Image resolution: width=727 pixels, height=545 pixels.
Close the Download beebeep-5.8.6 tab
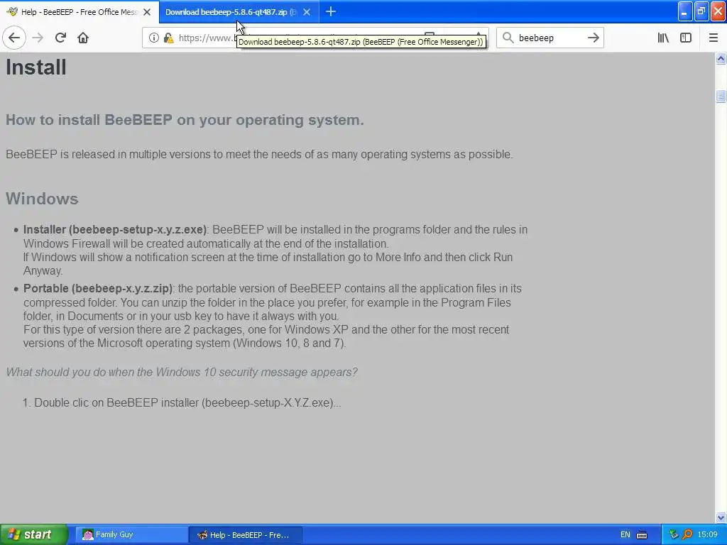tap(307, 12)
